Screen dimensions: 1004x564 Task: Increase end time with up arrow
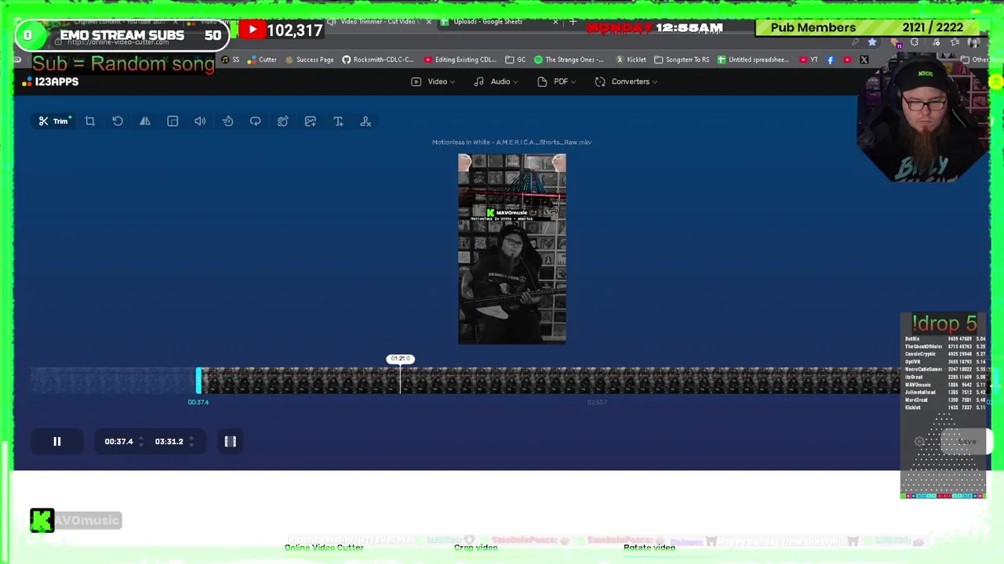(x=191, y=439)
